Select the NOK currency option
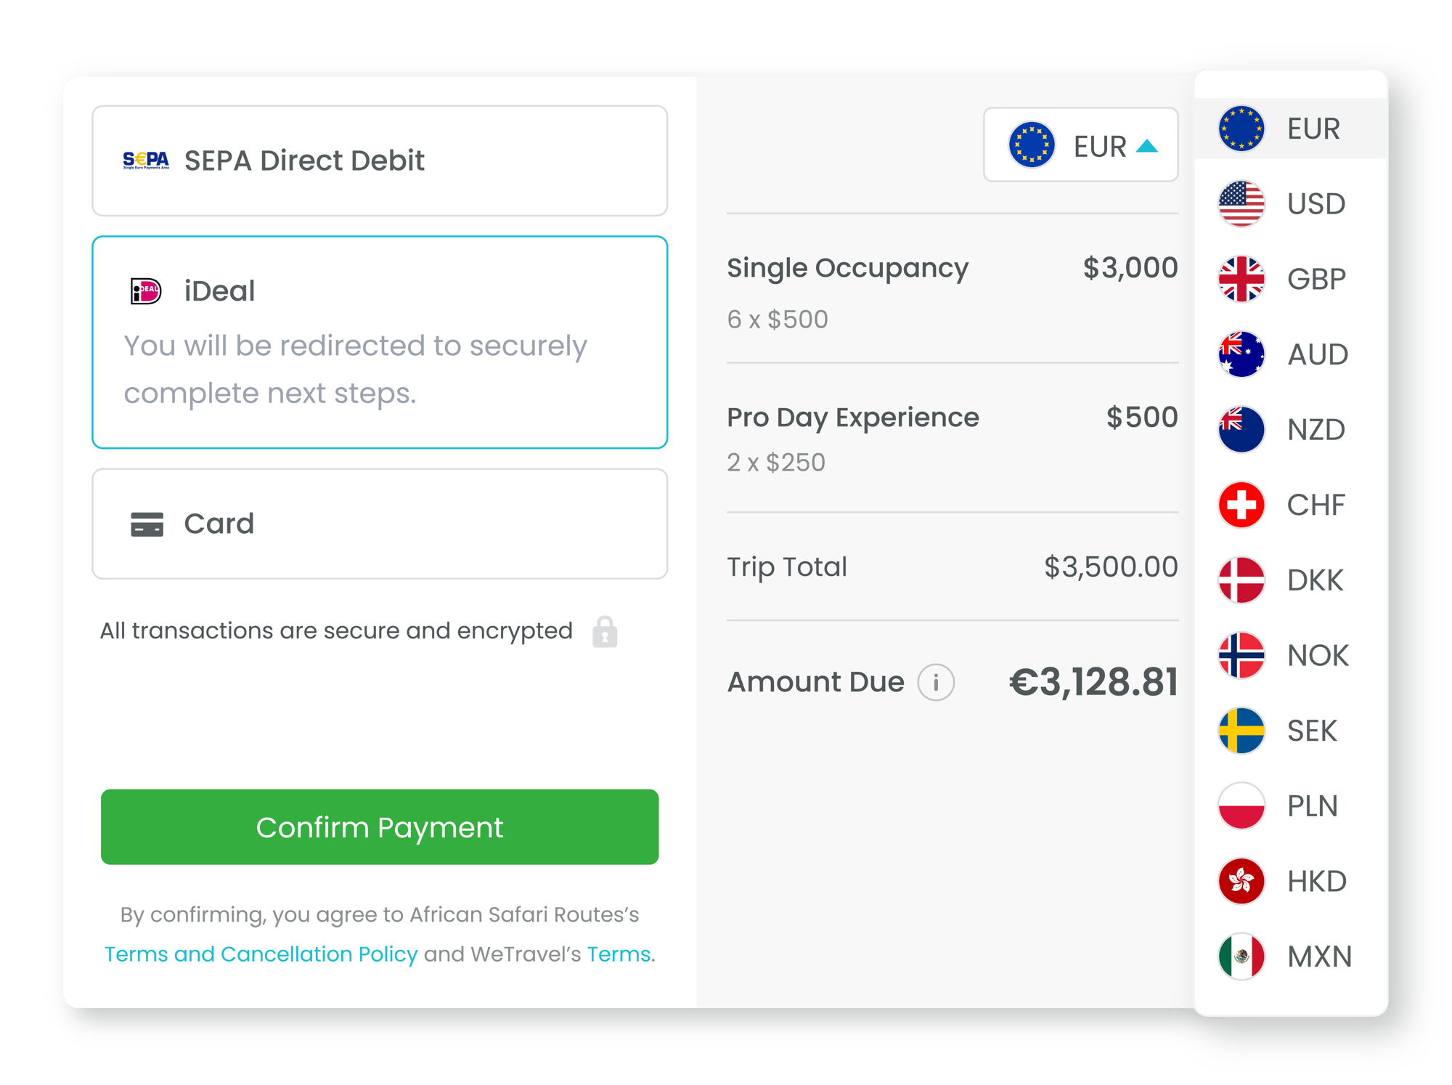 click(x=1291, y=655)
